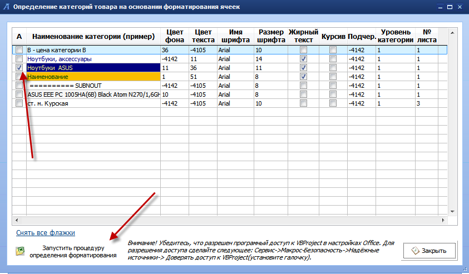Click the 'Снять все флажки' link
The height and width of the screenshot is (274, 469).
click(x=46, y=233)
